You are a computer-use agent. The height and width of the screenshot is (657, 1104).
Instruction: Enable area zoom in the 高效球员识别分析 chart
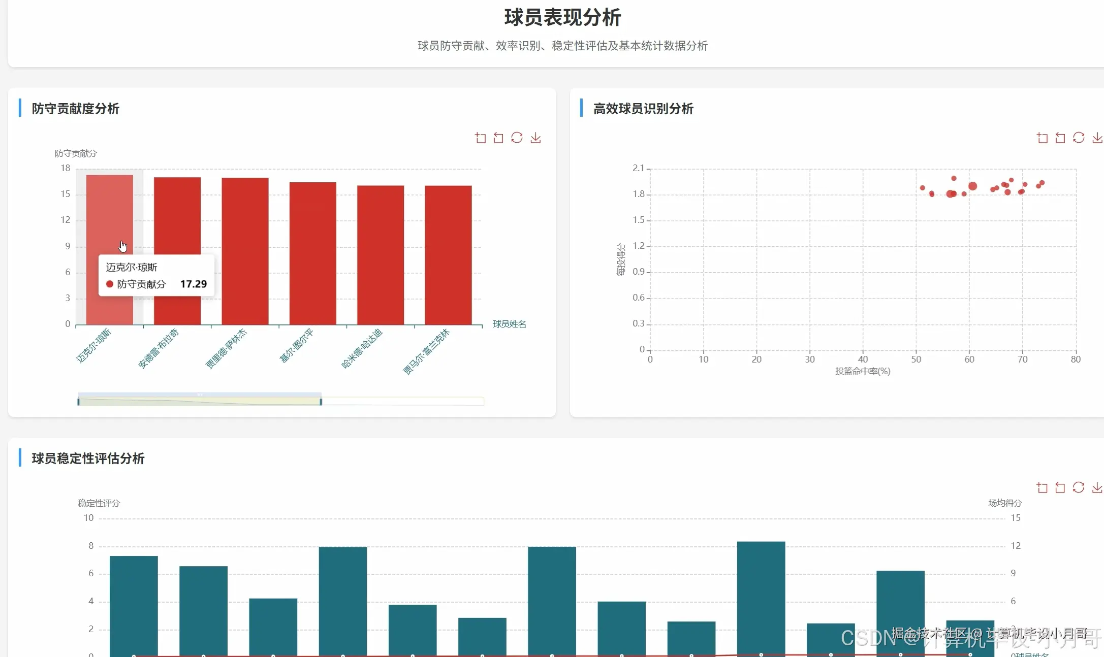1042,138
